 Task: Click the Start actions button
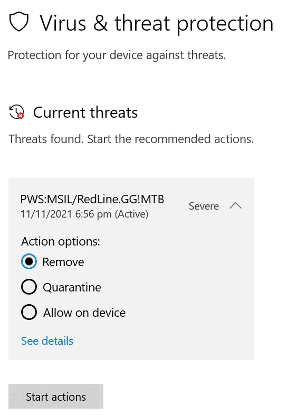click(56, 396)
